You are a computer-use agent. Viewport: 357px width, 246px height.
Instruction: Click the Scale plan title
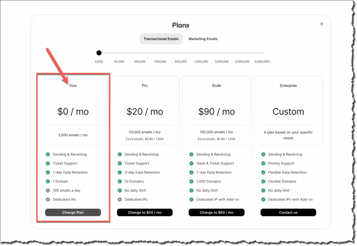[x=216, y=86]
